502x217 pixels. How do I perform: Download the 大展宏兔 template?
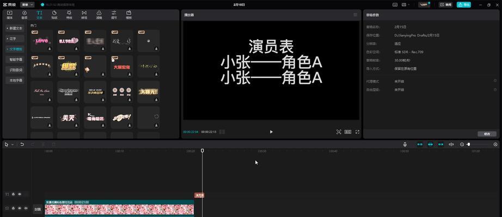(x=130, y=74)
